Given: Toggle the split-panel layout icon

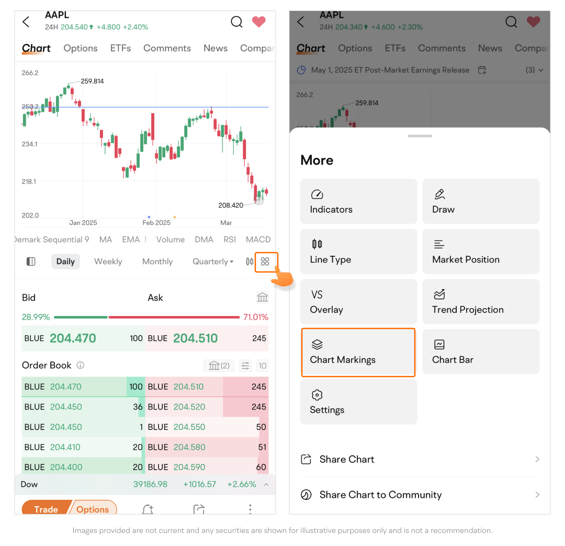Looking at the screenshot, I should pyautogui.click(x=31, y=261).
